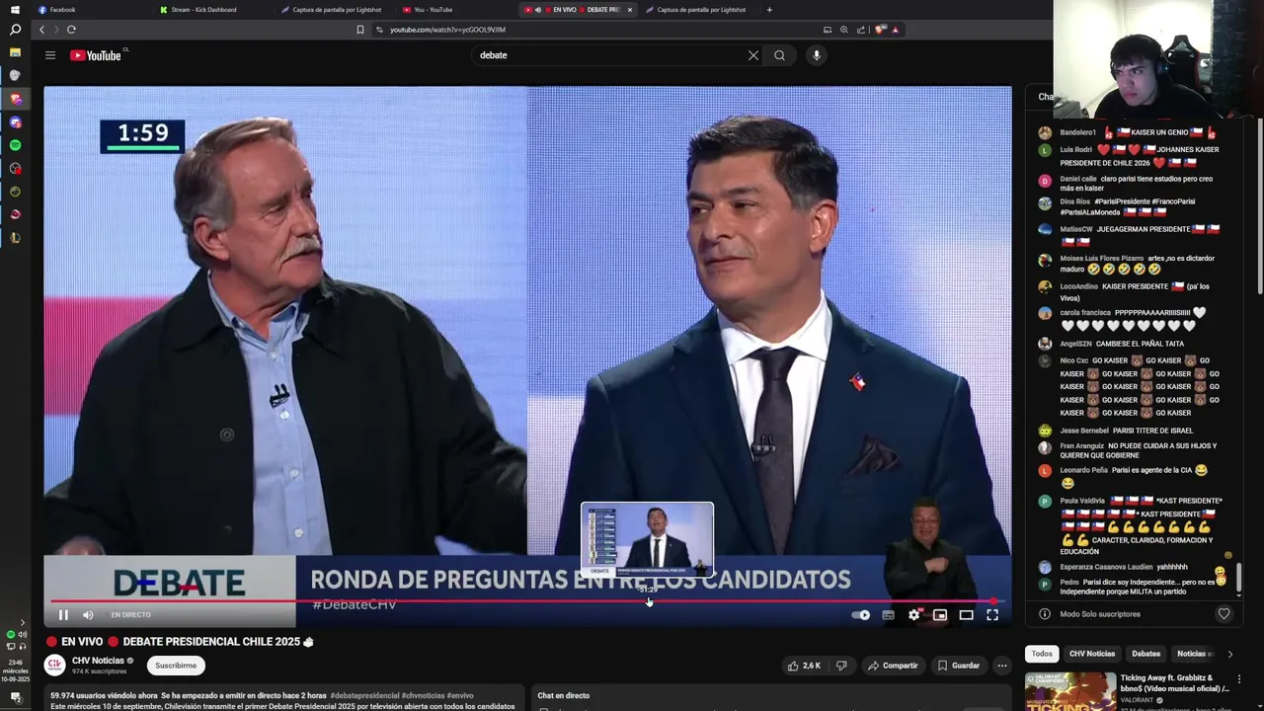1264x711 pixels.
Task: Open the Chat en directo panel header
Action: 563,695
